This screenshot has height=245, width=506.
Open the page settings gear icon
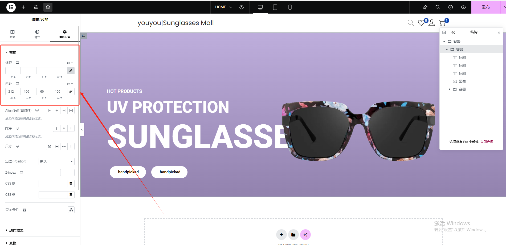pyautogui.click(x=242, y=7)
